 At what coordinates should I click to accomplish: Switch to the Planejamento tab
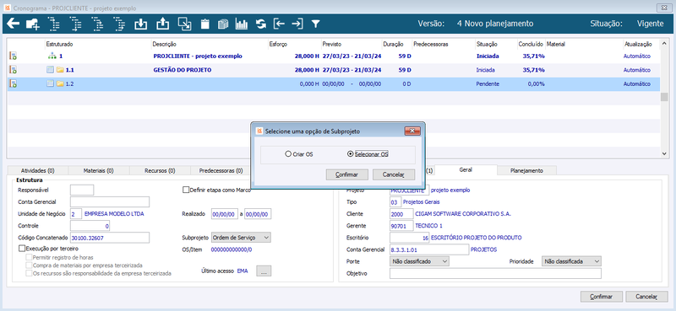click(x=526, y=170)
